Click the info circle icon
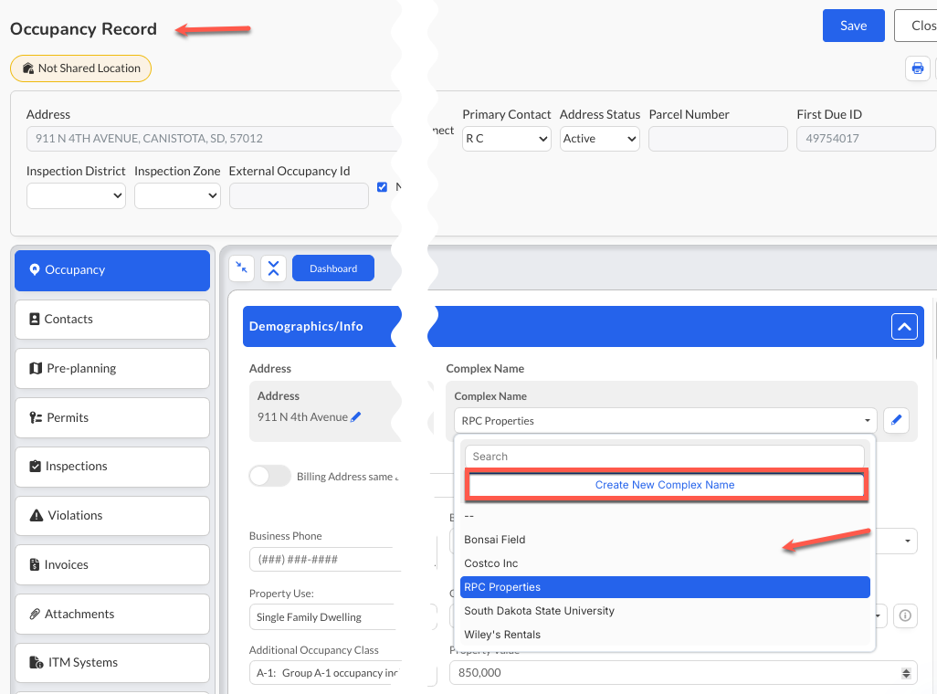Screen dimensions: 937x694 [x=905, y=615]
